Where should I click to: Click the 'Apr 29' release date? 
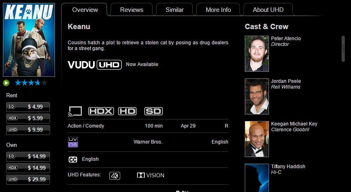pyautogui.click(x=188, y=126)
